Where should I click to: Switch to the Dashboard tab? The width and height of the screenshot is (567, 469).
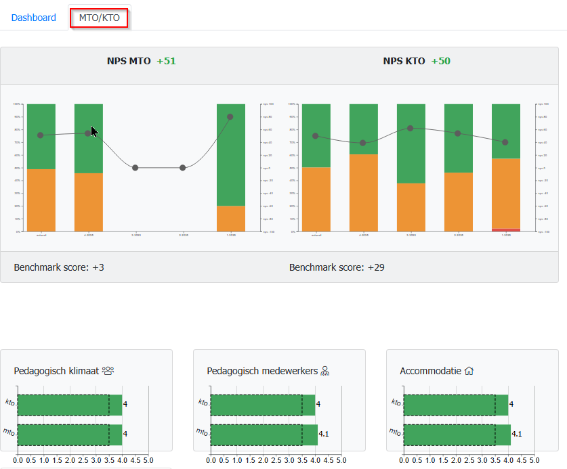point(33,18)
